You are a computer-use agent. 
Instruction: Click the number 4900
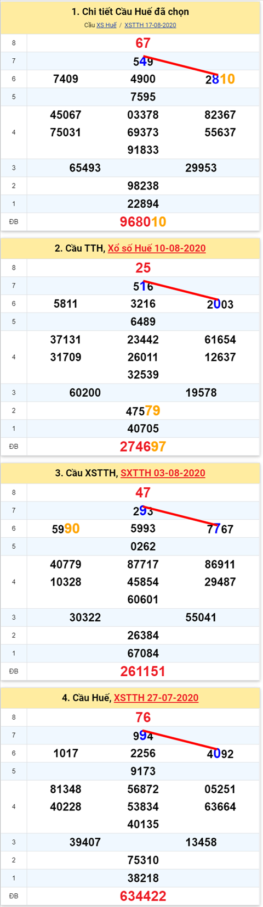(x=143, y=79)
